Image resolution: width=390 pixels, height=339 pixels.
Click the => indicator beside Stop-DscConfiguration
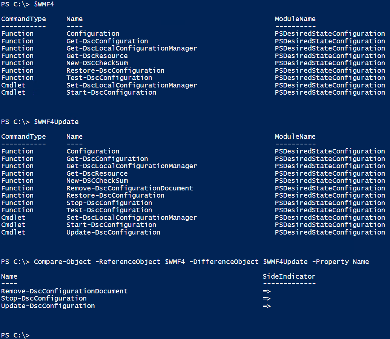(x=267, y=299)
